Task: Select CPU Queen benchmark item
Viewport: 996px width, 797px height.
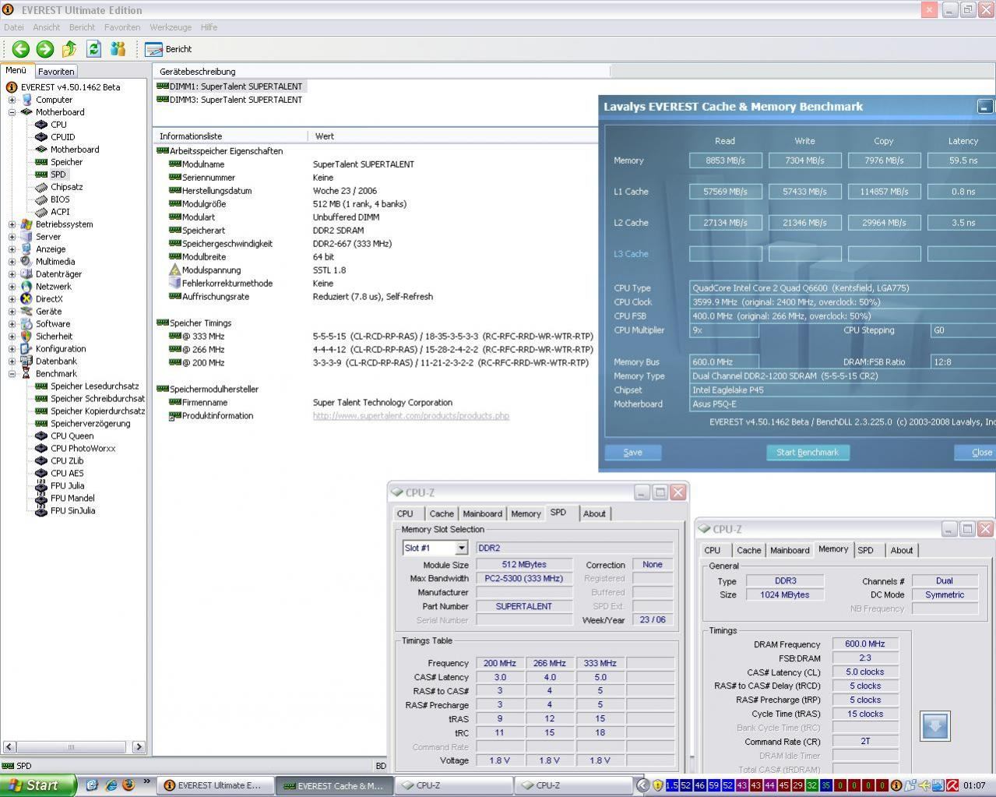Action: pos(72,436)
